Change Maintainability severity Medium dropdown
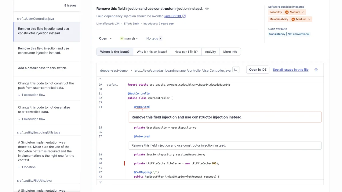Viewport: 342px width, 192px height. pyautogui.click(x=301, y=19)
